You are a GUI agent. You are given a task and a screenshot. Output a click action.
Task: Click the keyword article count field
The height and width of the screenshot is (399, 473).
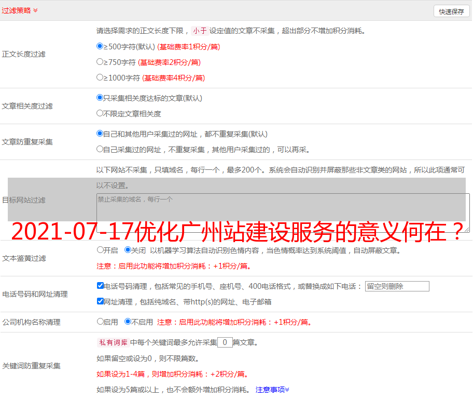tap(225, 342)
